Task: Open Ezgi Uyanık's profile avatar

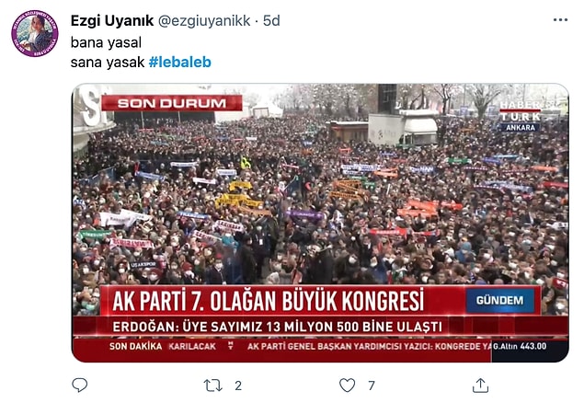Action: pos(35,33)
